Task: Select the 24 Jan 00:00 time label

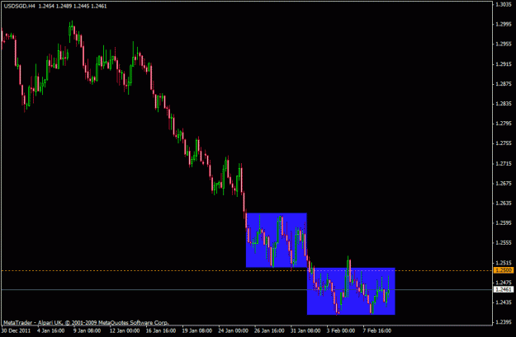Action: click(x=233, y=330)
